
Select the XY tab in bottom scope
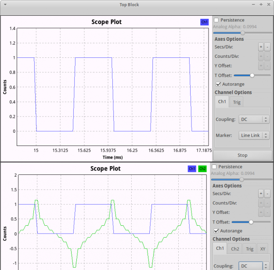262,249
